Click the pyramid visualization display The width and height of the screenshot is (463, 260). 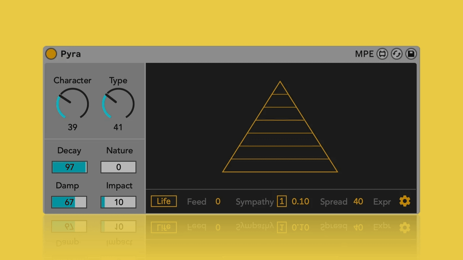(280, 126)
